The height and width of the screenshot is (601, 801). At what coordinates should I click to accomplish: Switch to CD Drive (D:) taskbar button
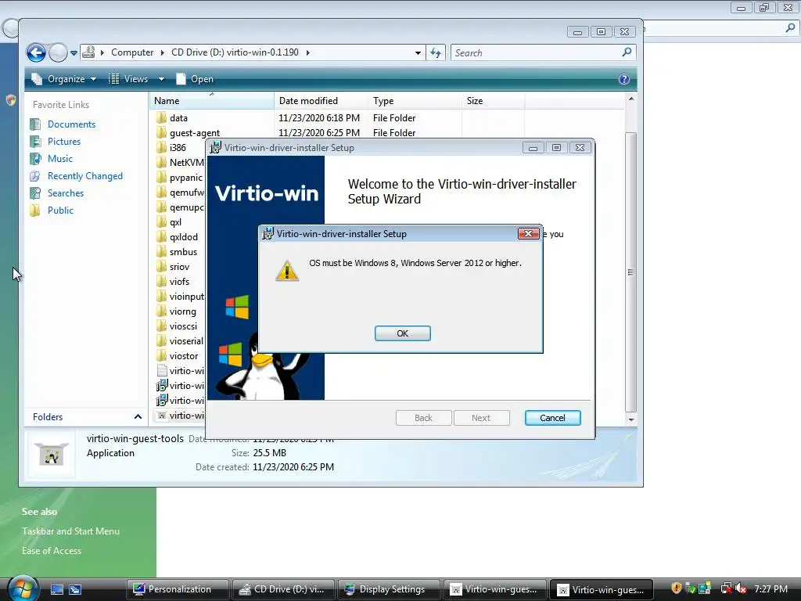(283, 589)
